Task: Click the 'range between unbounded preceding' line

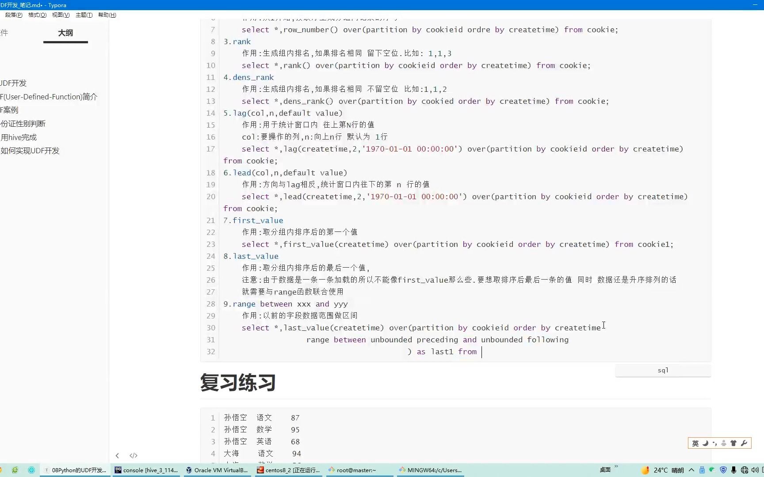Action: 437,340
